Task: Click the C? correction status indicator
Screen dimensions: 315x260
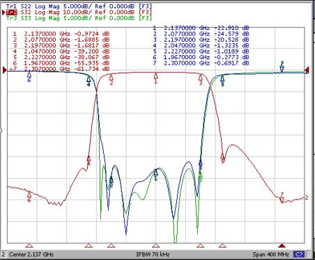Action: pyautogui.click(x=299, y=254)
